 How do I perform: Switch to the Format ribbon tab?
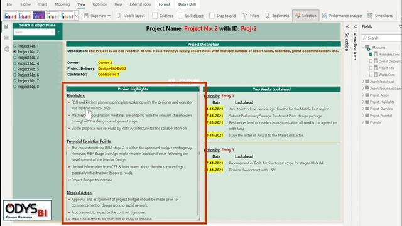coord(165,4)
